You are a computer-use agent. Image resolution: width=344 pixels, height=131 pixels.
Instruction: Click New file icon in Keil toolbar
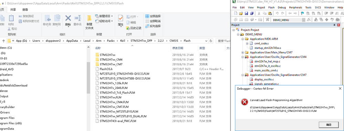[x=236, y=13]
